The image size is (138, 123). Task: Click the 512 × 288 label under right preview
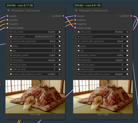(x=103, y=115)
